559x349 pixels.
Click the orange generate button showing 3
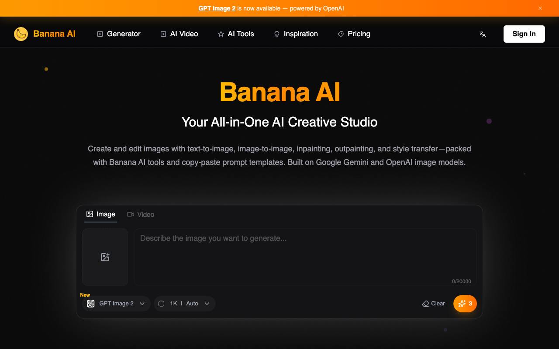click(x=465, y=304)
